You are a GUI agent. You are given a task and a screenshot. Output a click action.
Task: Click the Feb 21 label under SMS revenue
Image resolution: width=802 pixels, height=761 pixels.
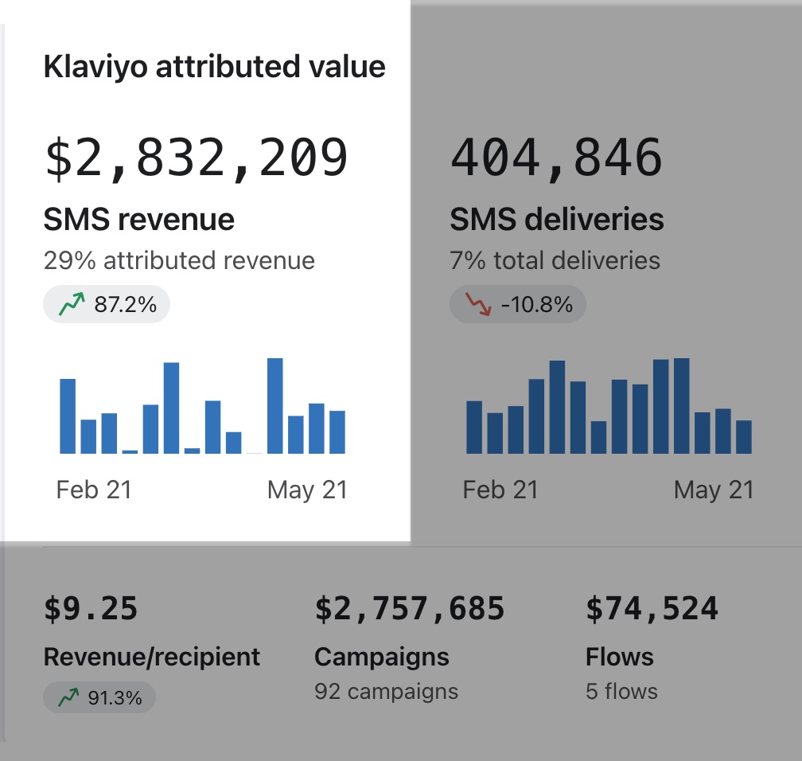point(94,490)
